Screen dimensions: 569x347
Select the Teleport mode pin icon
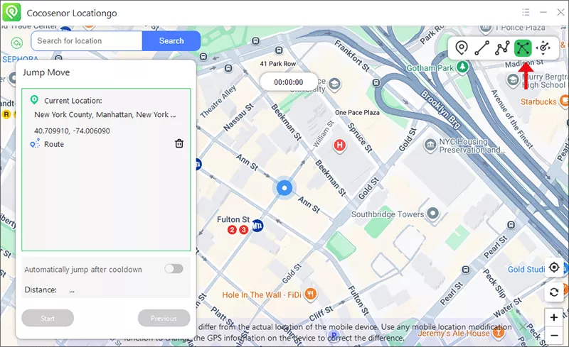pyautogui.click(x=462, y=48)
